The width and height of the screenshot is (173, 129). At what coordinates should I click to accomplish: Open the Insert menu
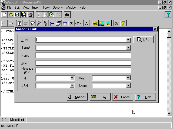[36, 8]
